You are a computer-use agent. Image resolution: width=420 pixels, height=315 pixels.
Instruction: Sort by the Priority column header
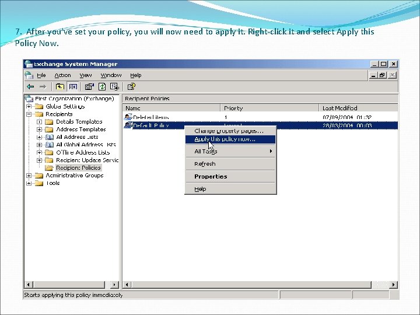[x=269, y=108]
